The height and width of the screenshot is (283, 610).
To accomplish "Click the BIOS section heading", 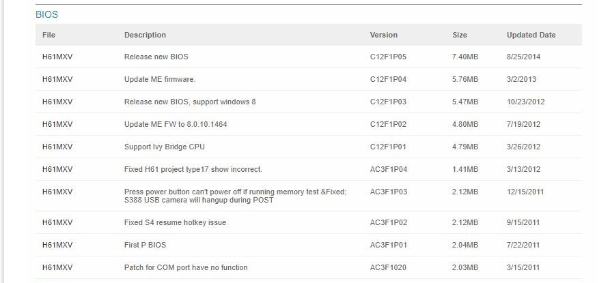I will 46,14.
